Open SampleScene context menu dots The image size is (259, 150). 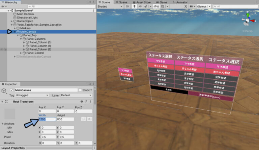(94, 10)
